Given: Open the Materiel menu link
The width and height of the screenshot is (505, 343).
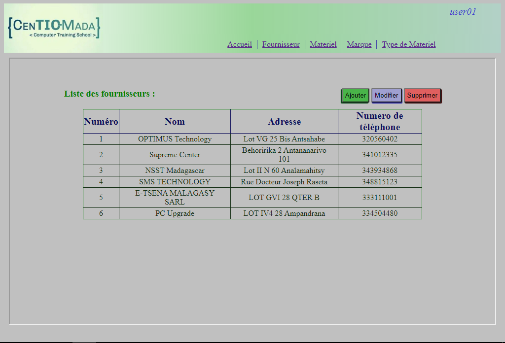Looking at the screenshot, I should (x=323, y=44).
